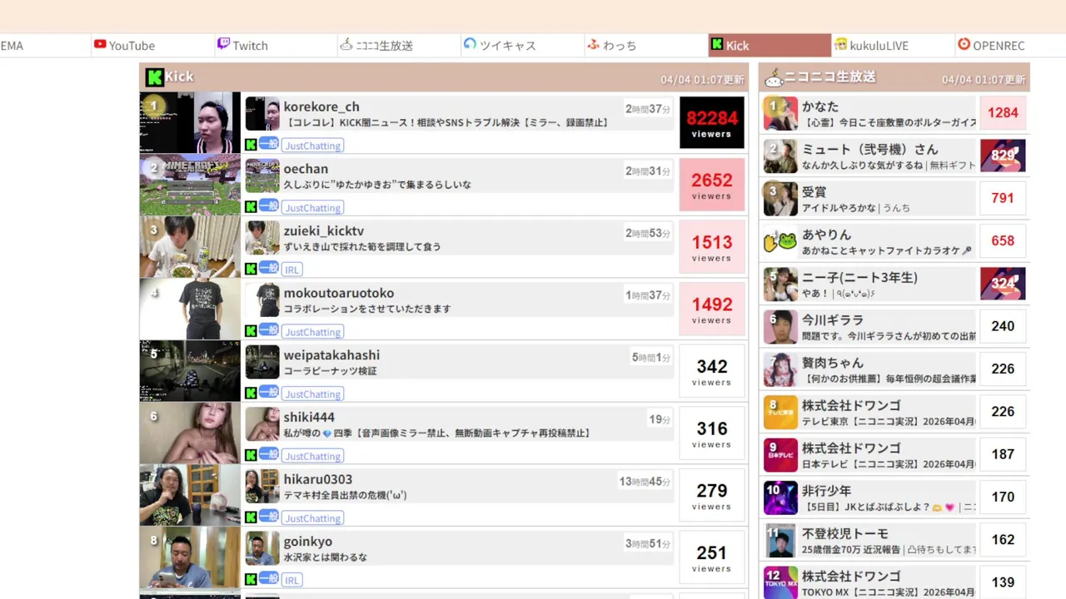Click 非行少年 avatar icon

[x=780, y=498]
